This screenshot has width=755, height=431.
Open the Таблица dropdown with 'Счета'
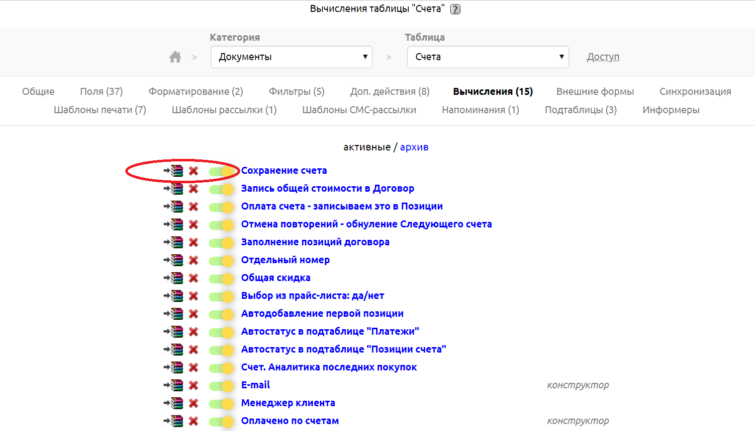click(x=487, y=57)
